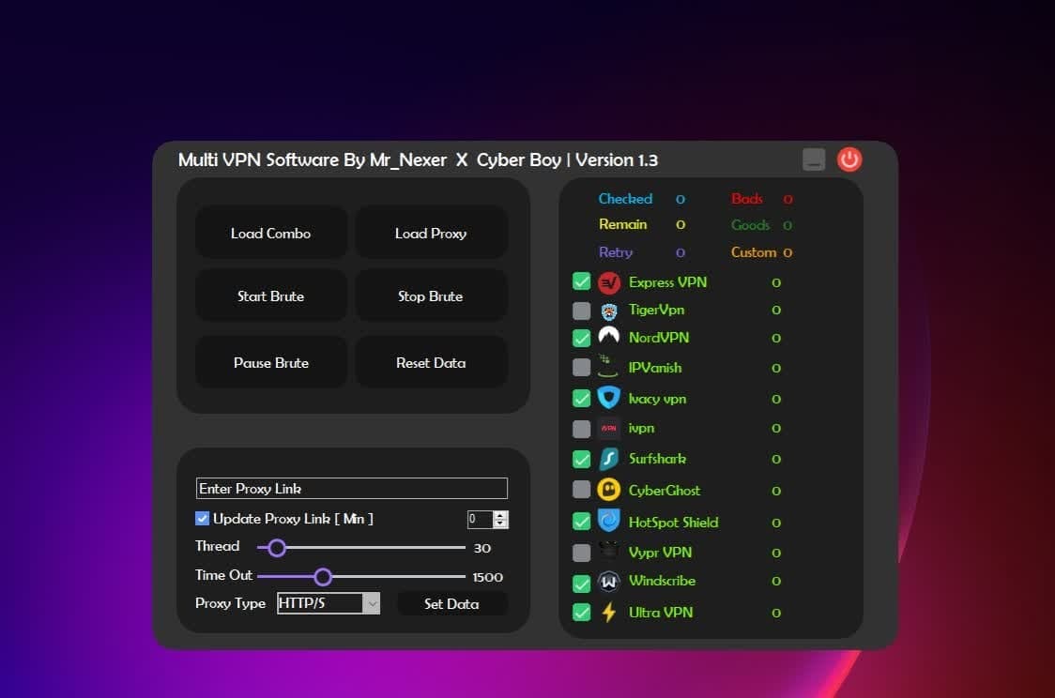The image size is (1055, 698).
Task: Click the Ultra VPN lightning icon
Action: [x=608, y=612]
